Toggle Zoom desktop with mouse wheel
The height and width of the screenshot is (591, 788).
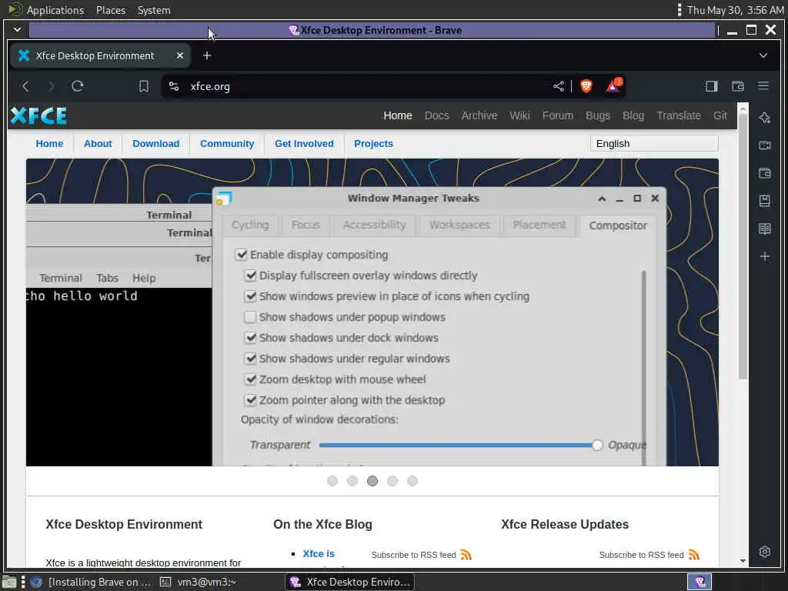tap(250, 379)
